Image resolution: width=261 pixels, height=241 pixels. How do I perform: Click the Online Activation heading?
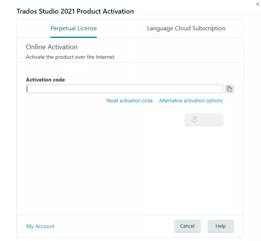(x=52, y=47)
